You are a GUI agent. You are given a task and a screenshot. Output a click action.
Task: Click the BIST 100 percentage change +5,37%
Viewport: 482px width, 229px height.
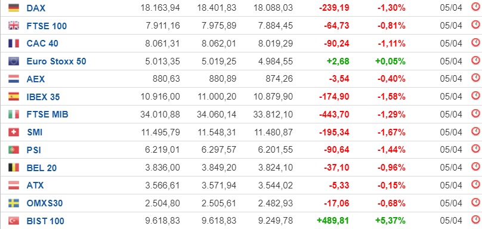coord(390,221)
